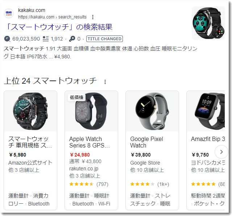The image size is (232, 216).
Task: Click the word count lines icon
Action: pos(46,39)
